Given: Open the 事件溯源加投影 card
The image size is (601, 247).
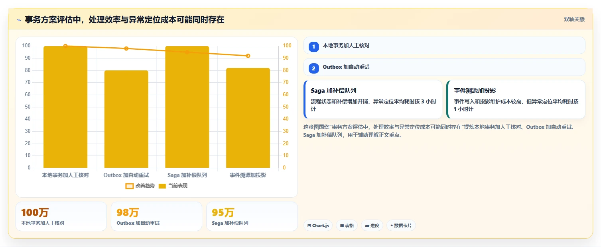Looking at the screenshot, I should click(x=516, y=99).
